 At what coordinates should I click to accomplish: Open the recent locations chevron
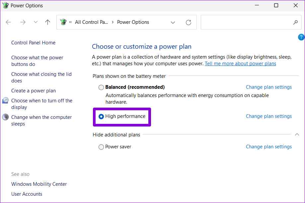(36, 22)
